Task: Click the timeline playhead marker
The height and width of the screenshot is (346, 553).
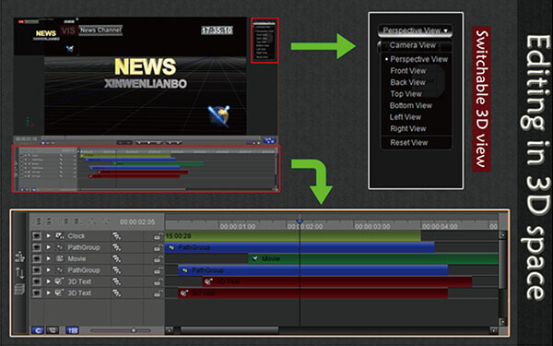Action: (300, 221)
